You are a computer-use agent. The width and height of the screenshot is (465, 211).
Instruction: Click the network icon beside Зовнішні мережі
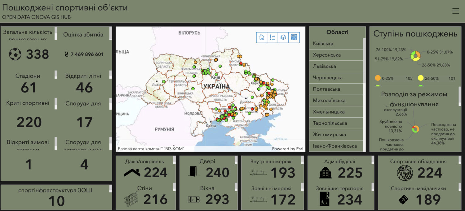point(258,200)
